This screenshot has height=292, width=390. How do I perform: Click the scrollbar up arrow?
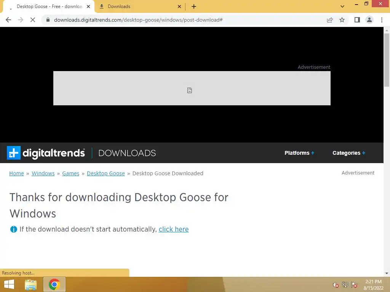387,30
